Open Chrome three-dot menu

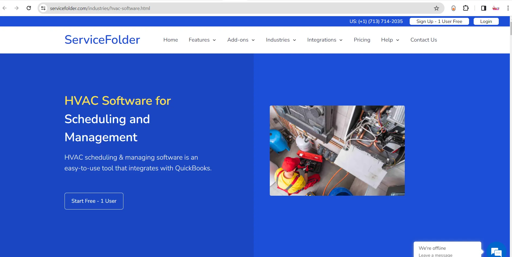508,8
